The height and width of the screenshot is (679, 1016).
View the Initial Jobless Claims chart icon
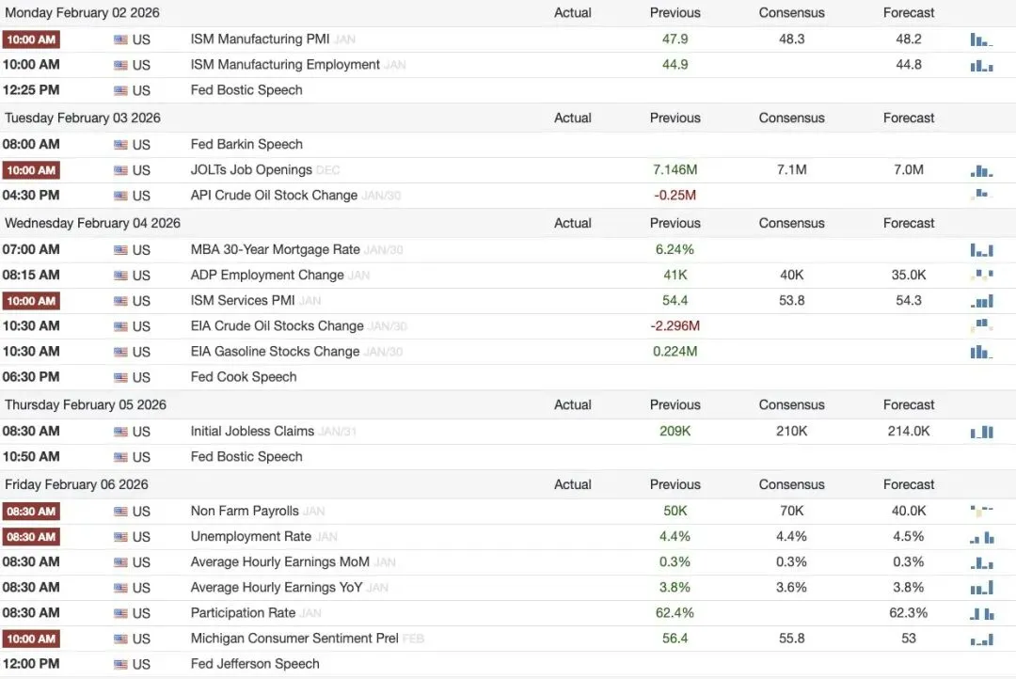tap(981, 432)
